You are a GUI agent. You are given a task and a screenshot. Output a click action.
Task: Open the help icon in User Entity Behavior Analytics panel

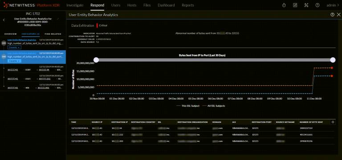click(x=332, y=15)
